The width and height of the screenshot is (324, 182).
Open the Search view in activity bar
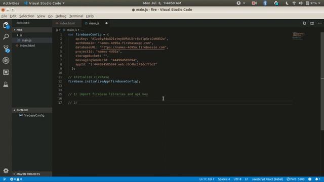(6, 37)
